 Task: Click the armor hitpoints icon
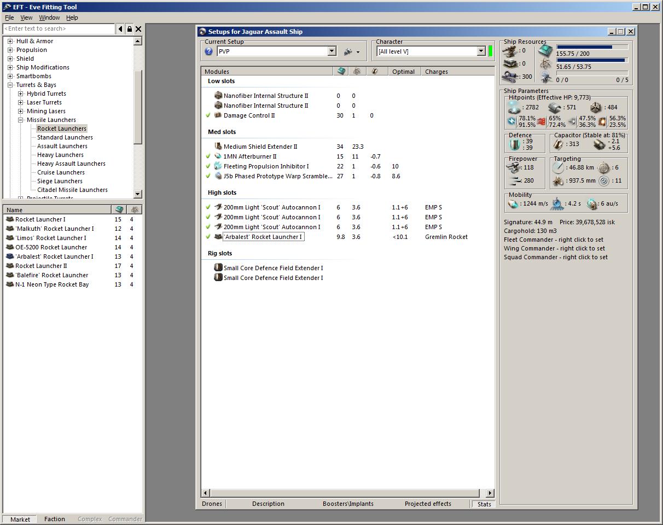pos(555,108)
